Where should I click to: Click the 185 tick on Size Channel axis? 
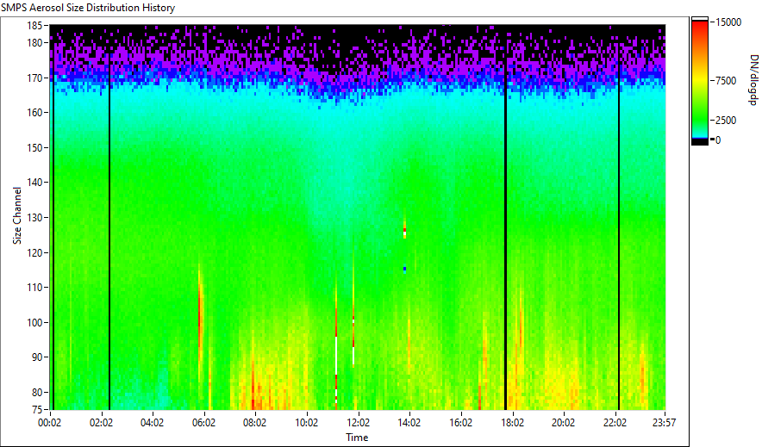click(x=35, y=25)
